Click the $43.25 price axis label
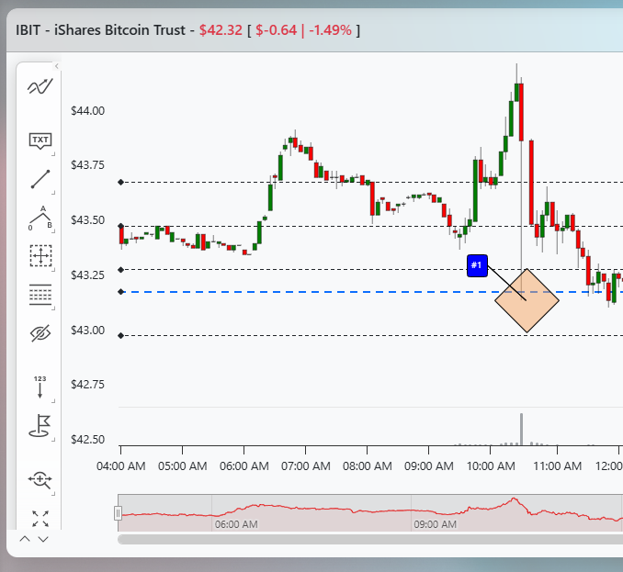623x572 pixels. 88,275
